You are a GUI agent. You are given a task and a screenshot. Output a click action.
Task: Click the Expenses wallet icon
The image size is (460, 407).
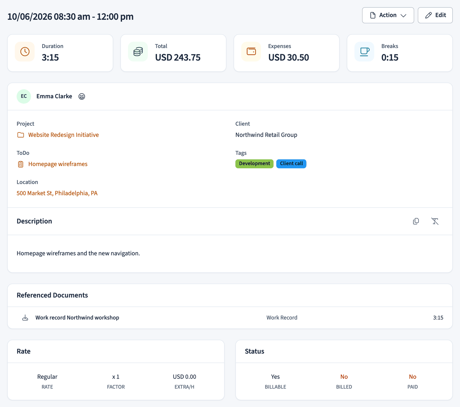251,52
